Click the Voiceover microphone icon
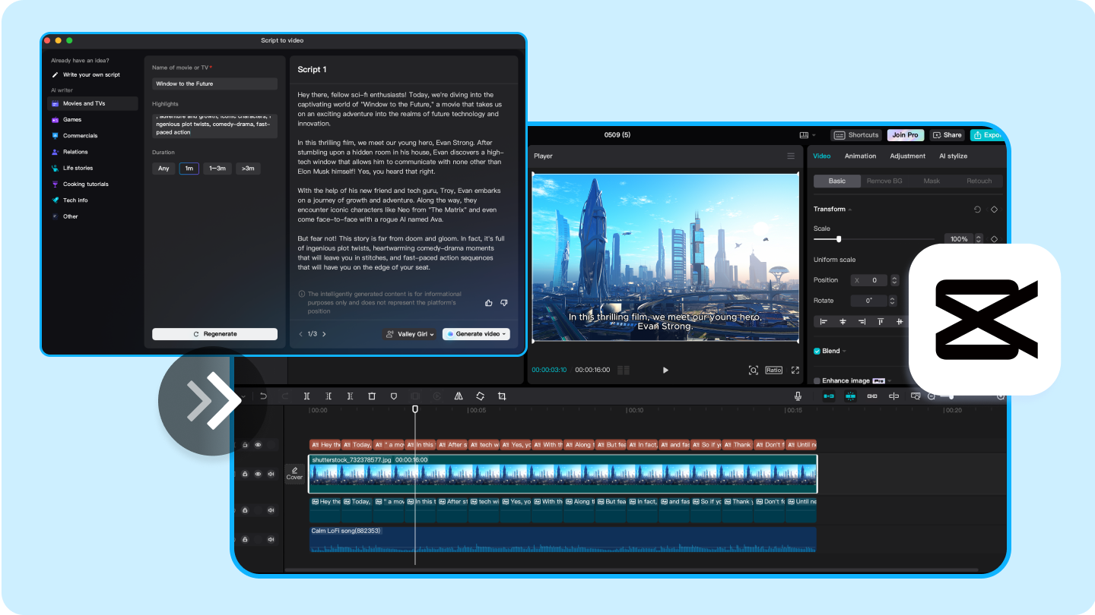 [x=798, y=396]
